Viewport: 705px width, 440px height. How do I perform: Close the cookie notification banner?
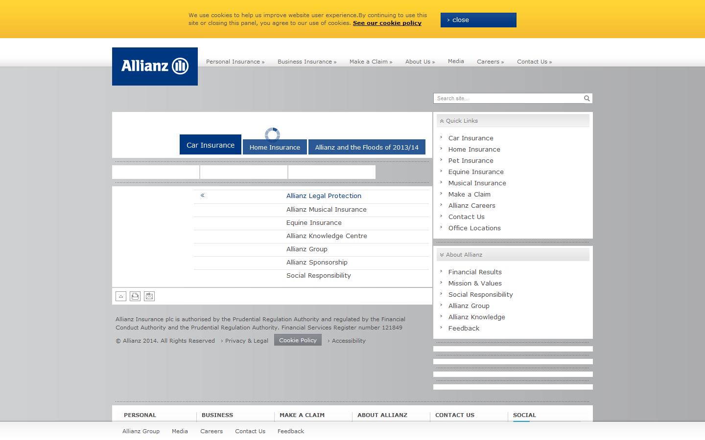pos(478,20)
